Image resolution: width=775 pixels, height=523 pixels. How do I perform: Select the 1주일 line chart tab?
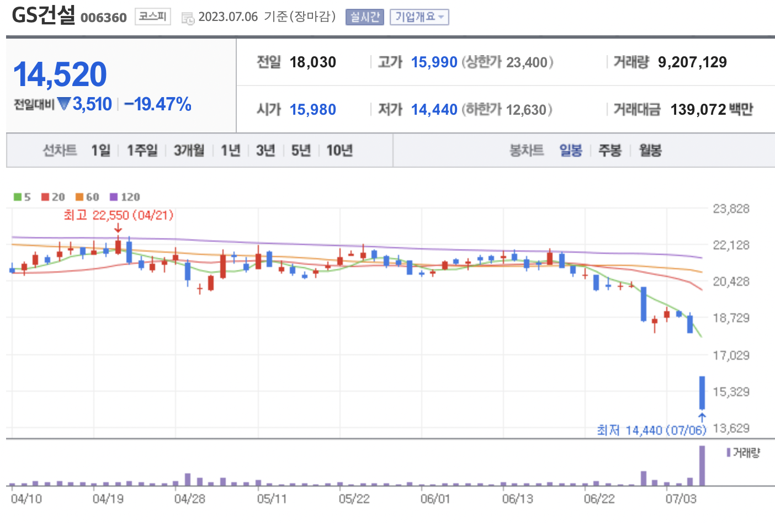coord(142,150)
